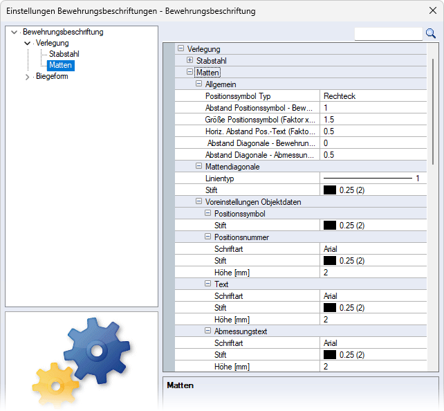Image resolution: width=444 pixels, height=411 pixels.
Task: Collapse the Allgemein section
Action: point(199,84)
